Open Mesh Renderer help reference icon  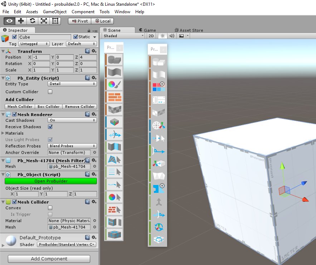point(87,114)
